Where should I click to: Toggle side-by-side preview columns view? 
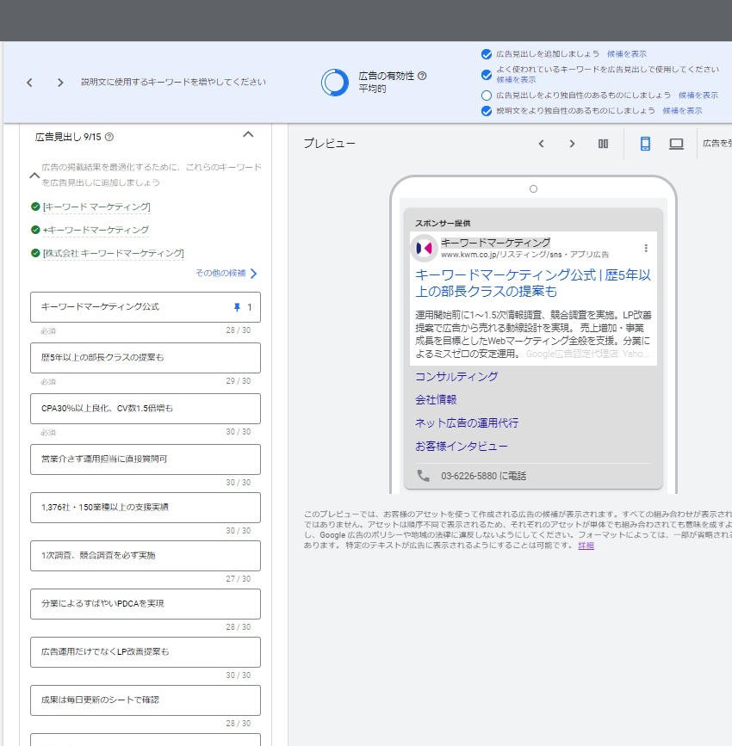[603, 144]
